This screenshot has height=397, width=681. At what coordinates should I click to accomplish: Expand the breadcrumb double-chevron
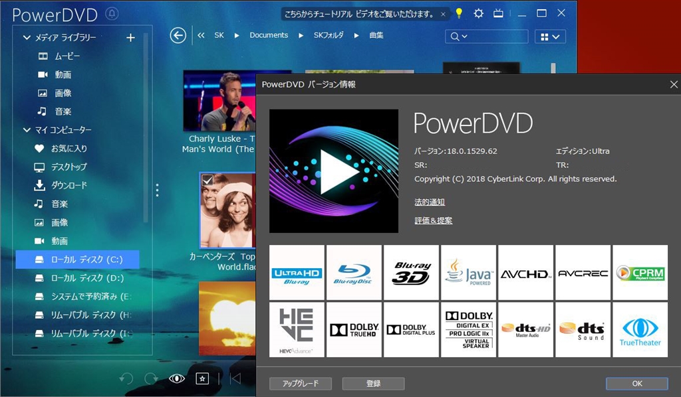(x=201, y=36)
